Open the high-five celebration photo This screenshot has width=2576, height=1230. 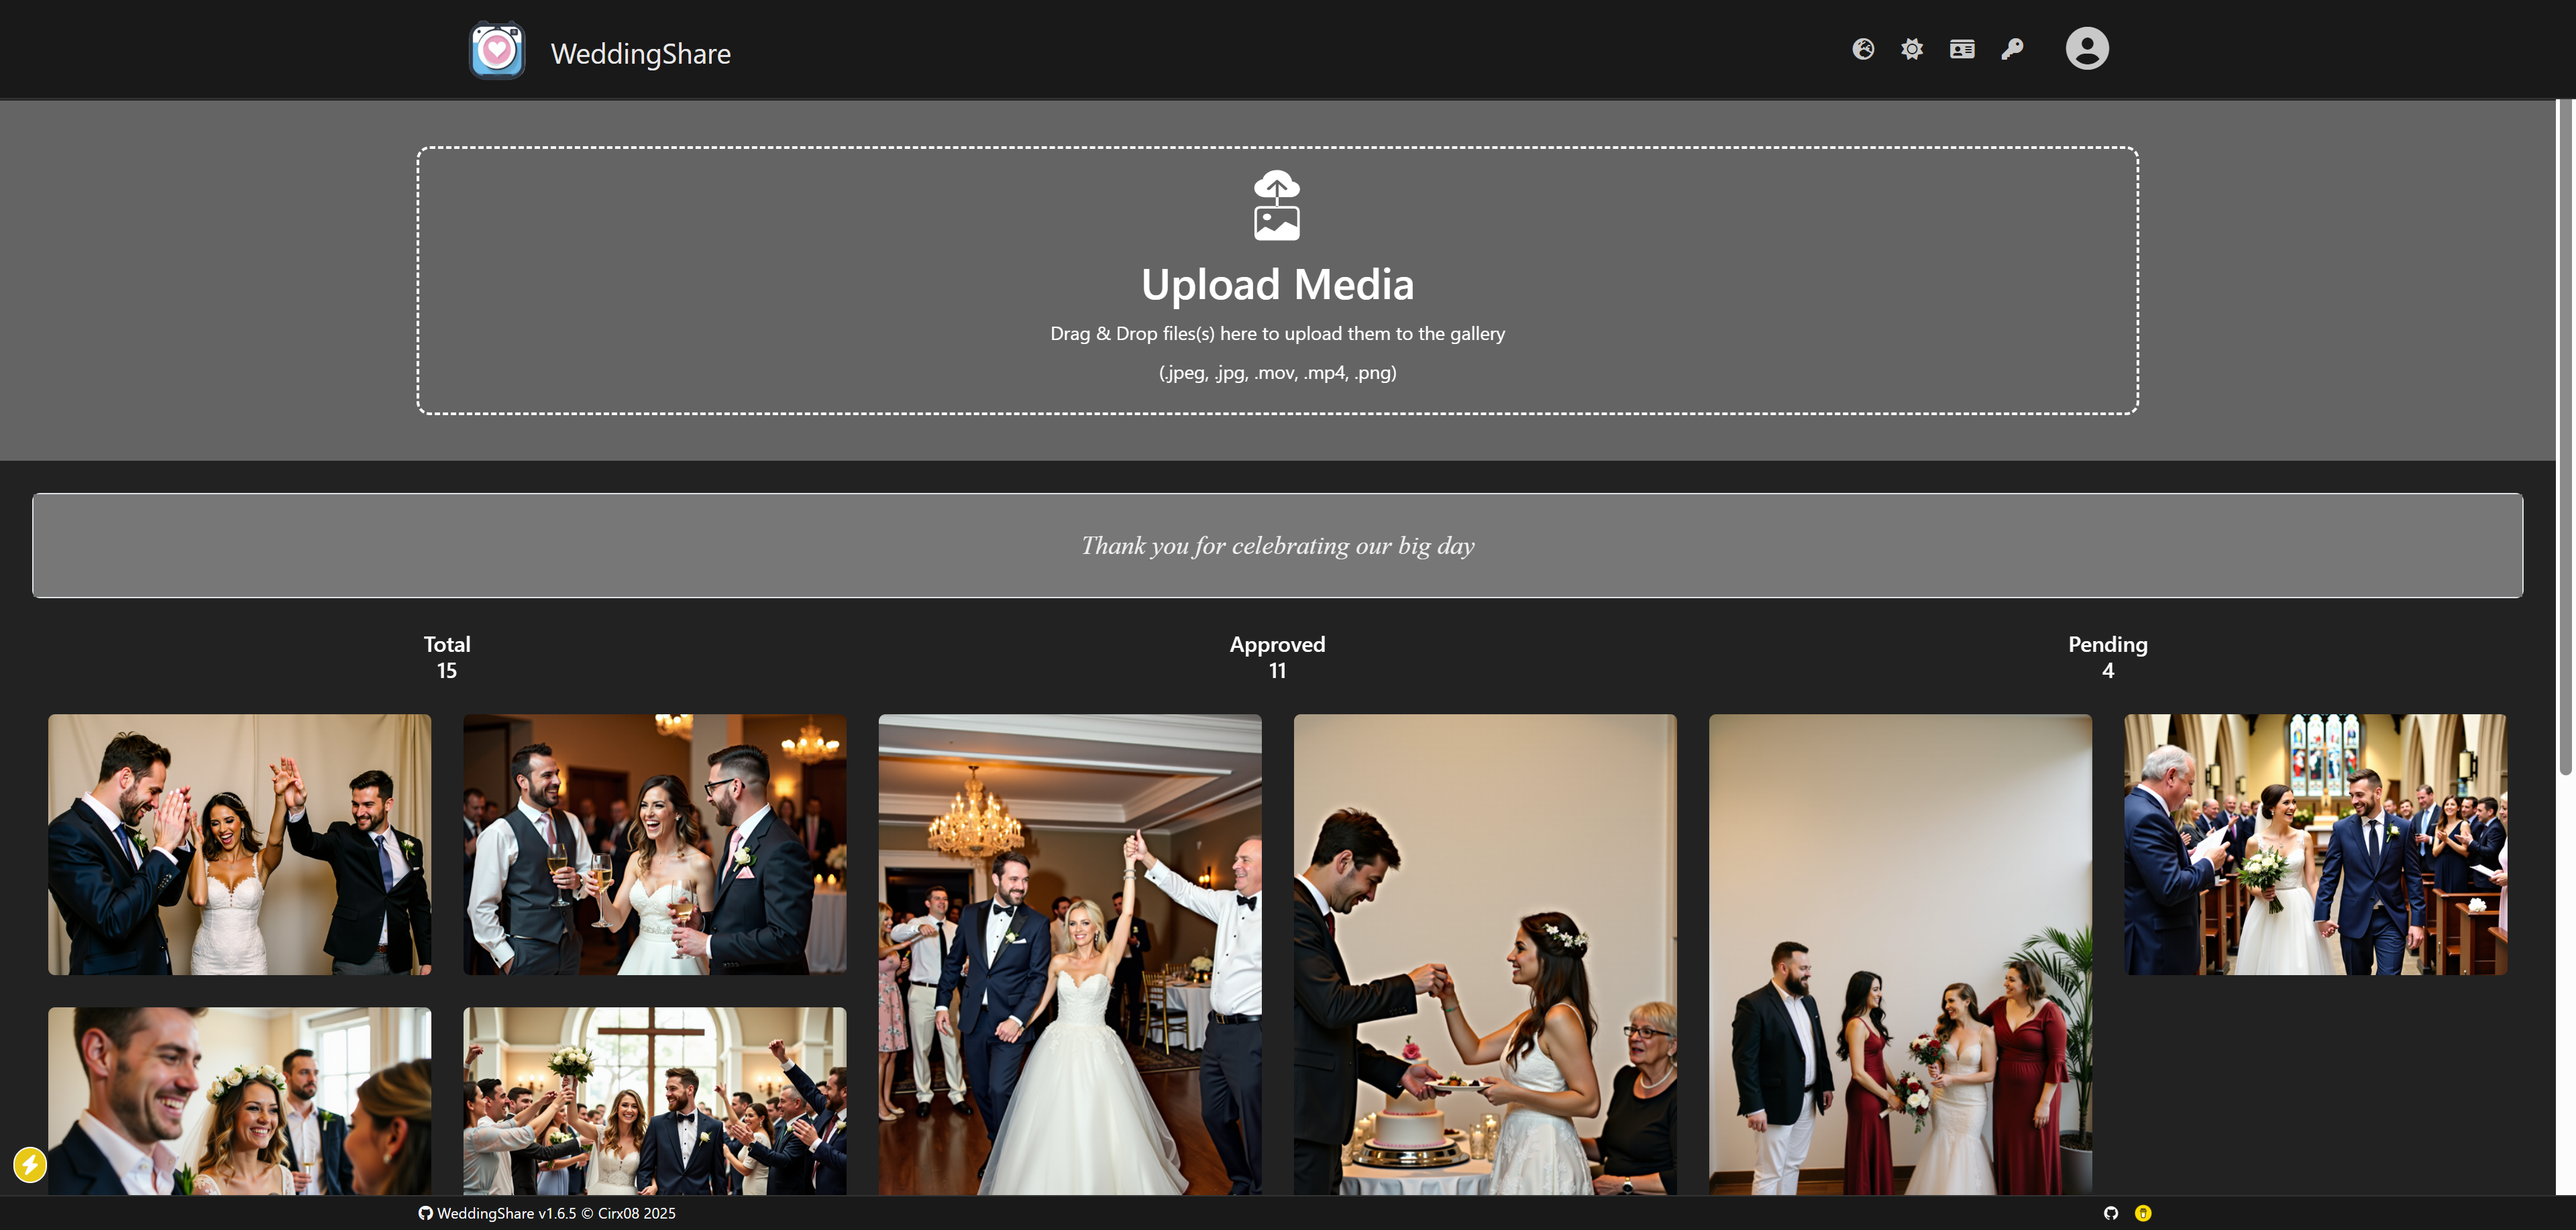tap(239, 844)
